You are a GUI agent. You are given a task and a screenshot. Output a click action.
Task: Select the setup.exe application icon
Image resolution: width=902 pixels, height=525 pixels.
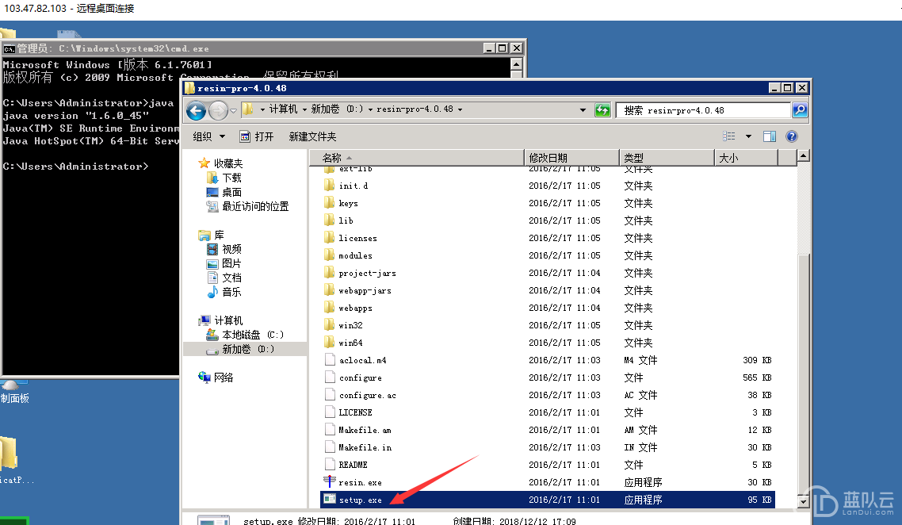(330, 499)
